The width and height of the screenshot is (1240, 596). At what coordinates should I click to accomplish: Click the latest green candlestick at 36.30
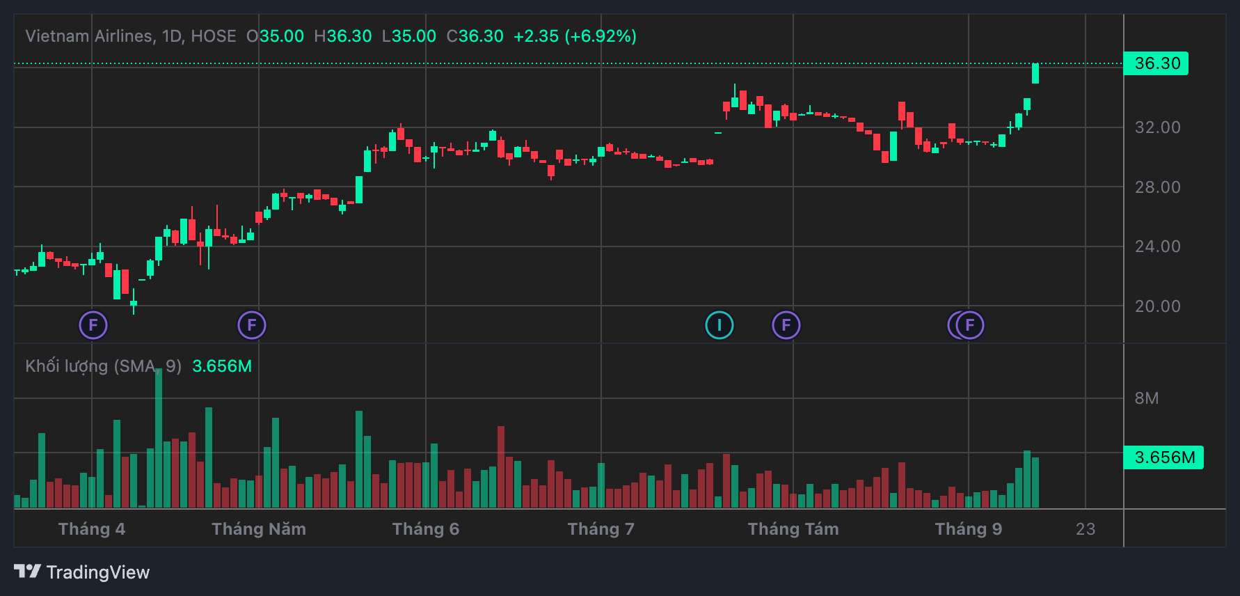(1035, 73)
